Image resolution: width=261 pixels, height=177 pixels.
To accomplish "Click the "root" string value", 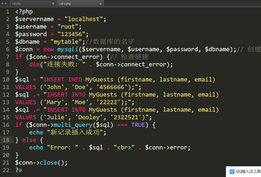I will click(x=68, y=27).
